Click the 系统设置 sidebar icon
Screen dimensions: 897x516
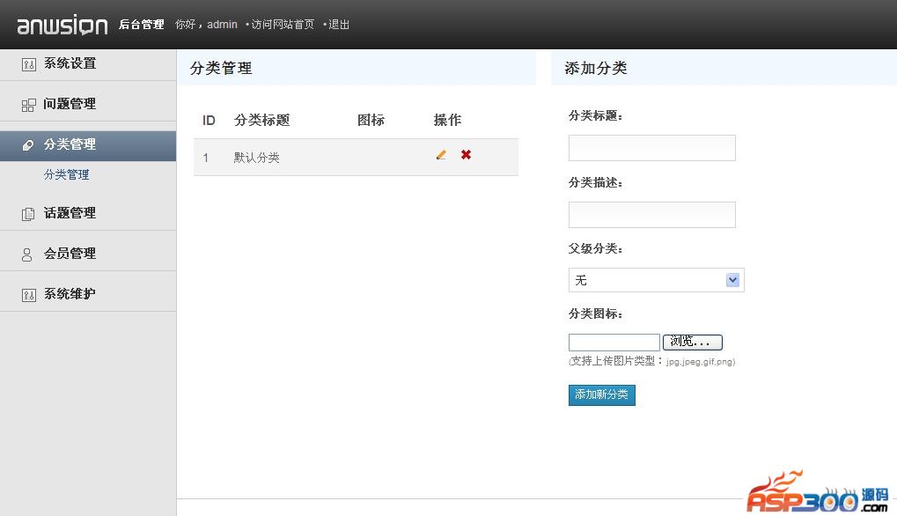point(28,64)
